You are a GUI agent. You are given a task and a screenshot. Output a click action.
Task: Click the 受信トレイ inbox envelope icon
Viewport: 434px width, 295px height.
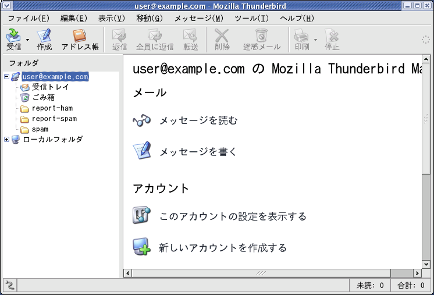pyautogui.click(x=24, y=87)
